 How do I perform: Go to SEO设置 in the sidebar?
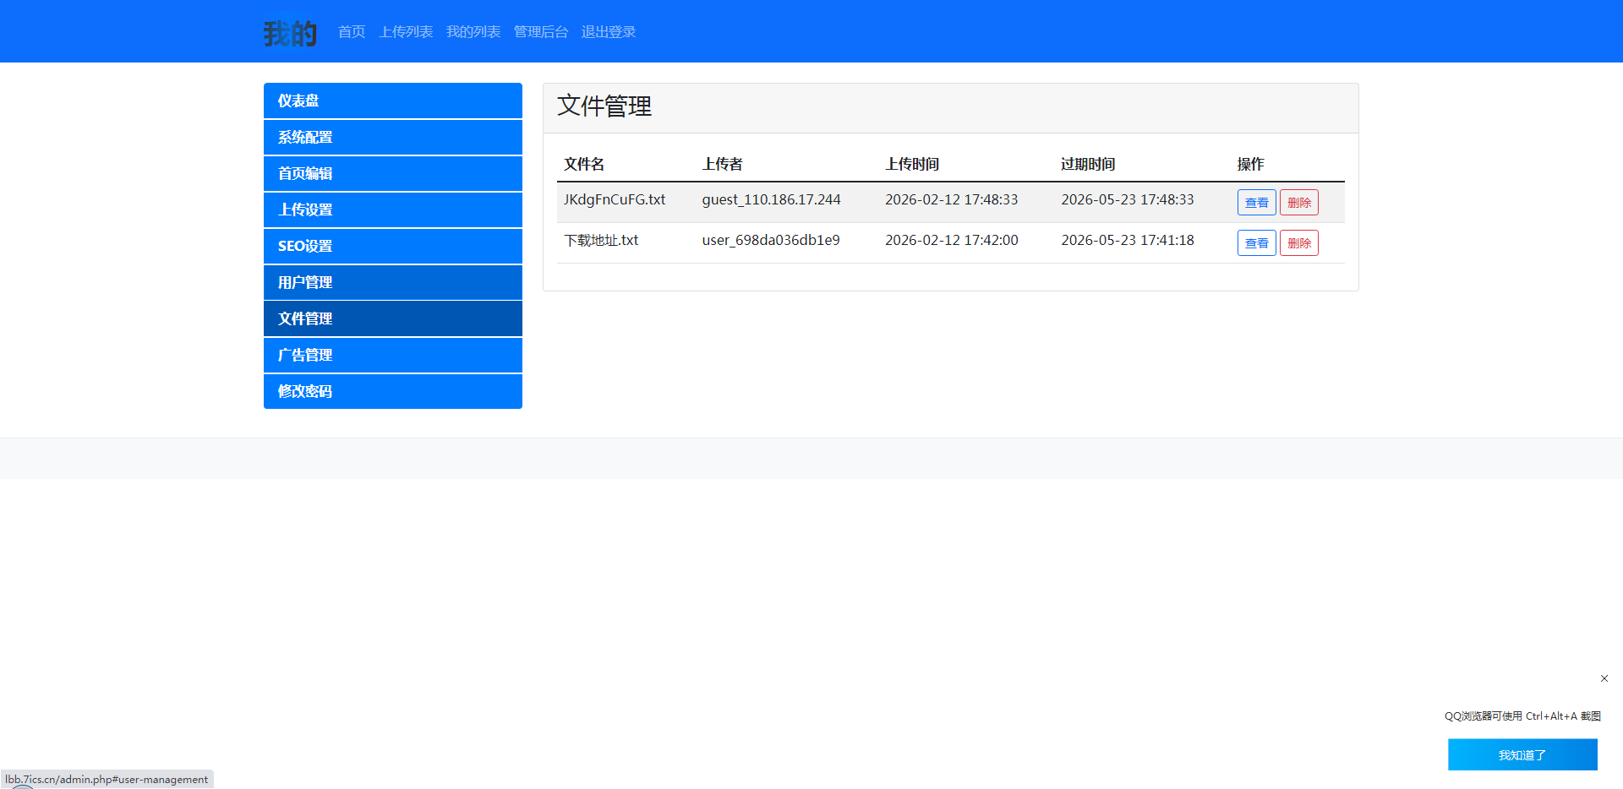tap(392, 246)
